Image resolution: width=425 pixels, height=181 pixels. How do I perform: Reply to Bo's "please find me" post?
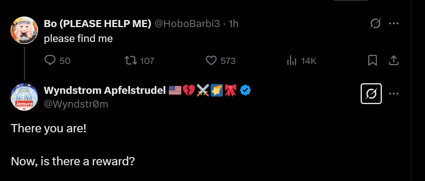[51, 60]
